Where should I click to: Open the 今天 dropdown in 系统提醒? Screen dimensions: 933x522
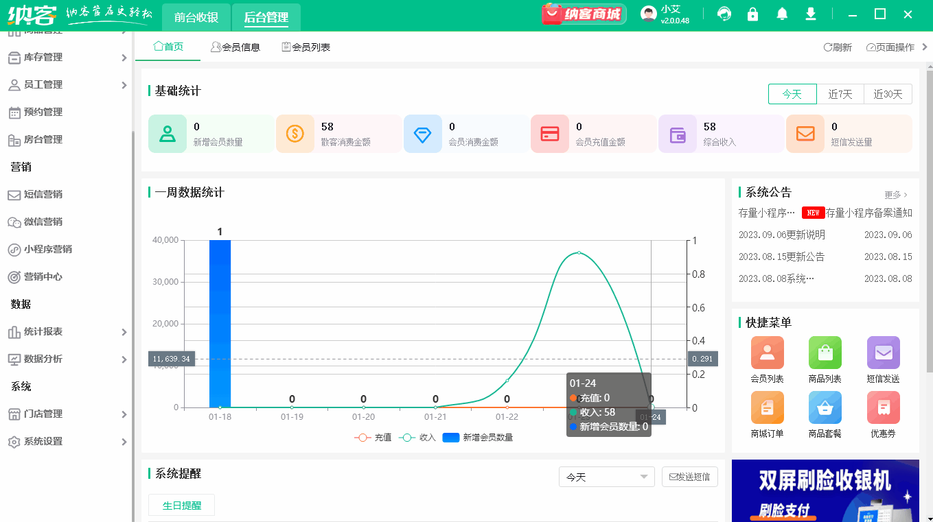[606, 476]
